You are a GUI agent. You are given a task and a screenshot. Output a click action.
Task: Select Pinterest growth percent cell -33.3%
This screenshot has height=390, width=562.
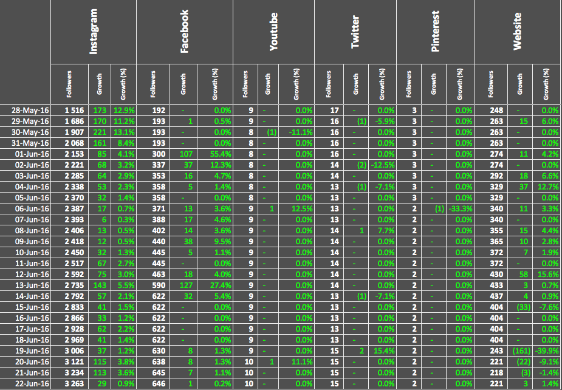(460, 208)
